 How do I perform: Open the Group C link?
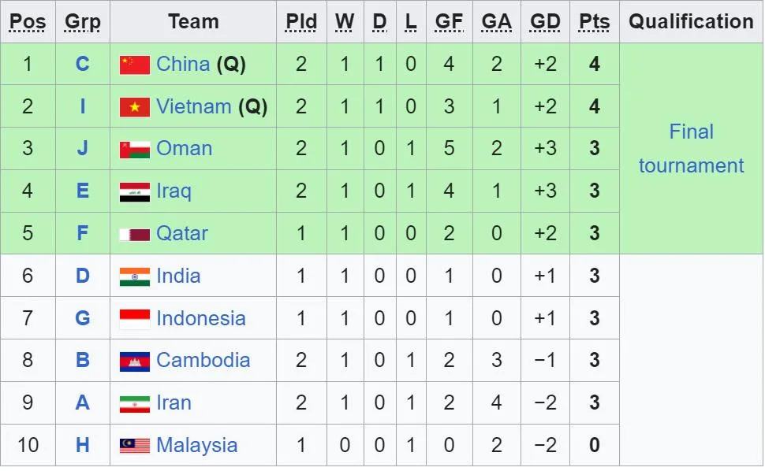tap(83, 64)
